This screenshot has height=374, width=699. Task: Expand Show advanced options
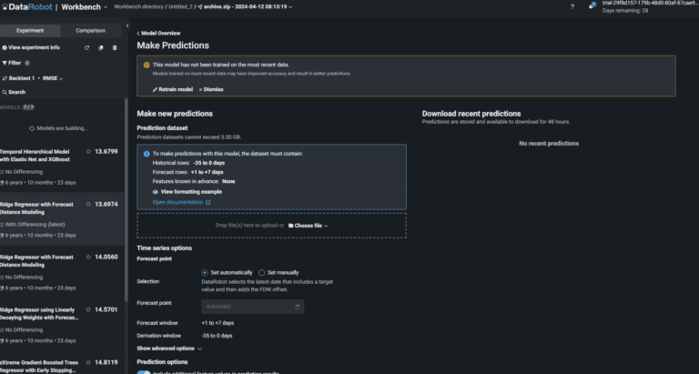click(x=169, y=348)
